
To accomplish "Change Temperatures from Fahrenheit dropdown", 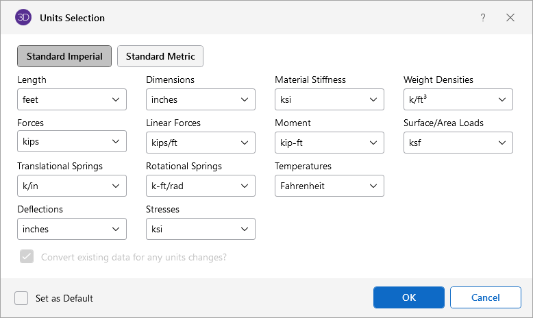I will 330,186.
